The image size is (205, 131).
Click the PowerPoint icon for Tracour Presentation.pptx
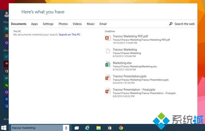(108, 78)
